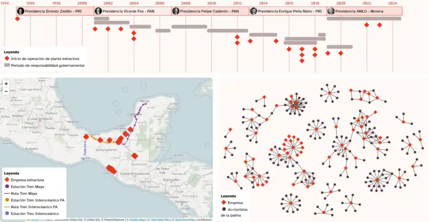The image size is (429, 222).
Task: Click the AMLO presidency portrait icon
Action: point(331,11)
